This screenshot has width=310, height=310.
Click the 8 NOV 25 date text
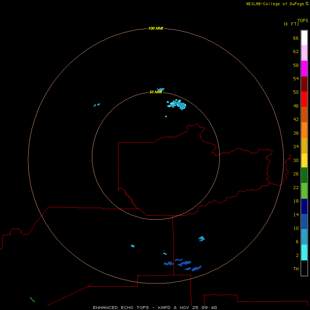click(187, 308)
